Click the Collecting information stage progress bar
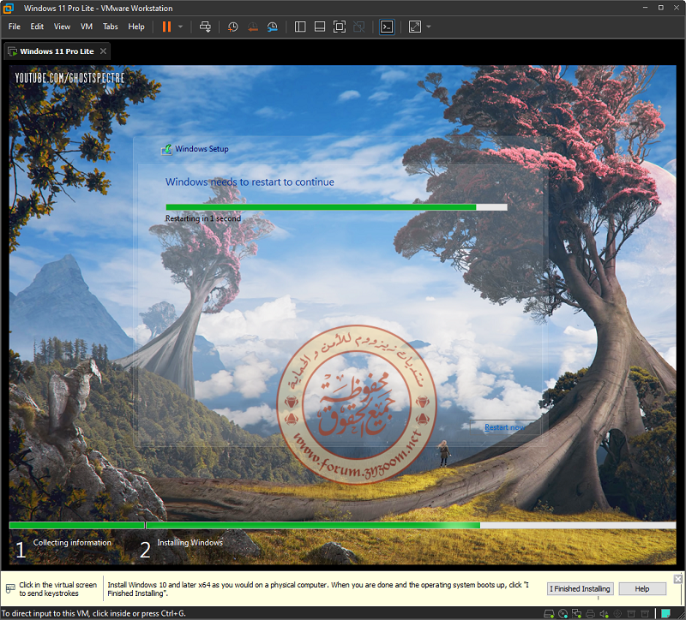 pyautogui.click(x=76, y=526)
